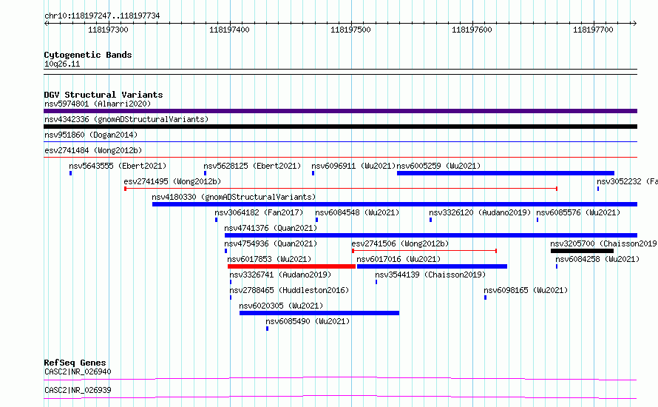
Task: Click the ruler's left arrow end
Action: coord(46,23)
